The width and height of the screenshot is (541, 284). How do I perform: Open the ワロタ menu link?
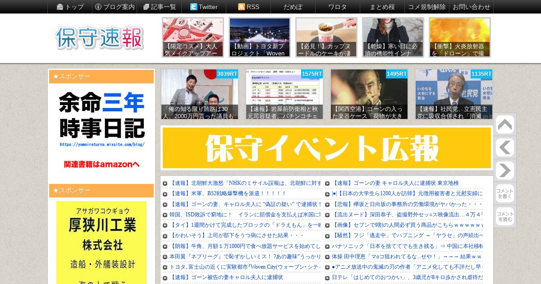338,7
